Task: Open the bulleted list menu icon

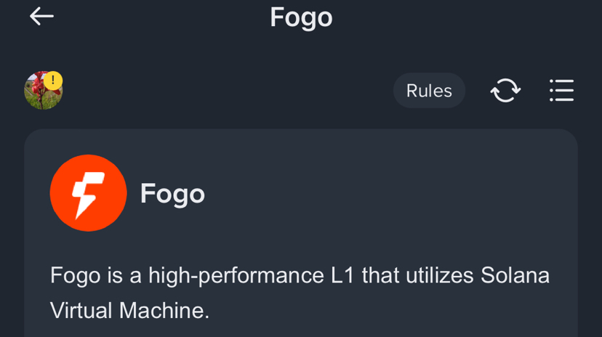Action: pyautogui.click(x=561, y=91)
